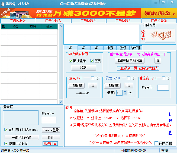Click the 一键免码登录 button
The width and height of the screenshot is (177, 153).
pyautogui.click(x=22, y=137)
